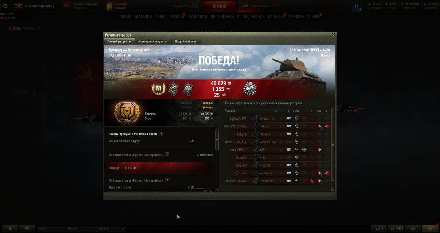
Task: Switch to the Командный результат tab
Action: pos(153,41)
